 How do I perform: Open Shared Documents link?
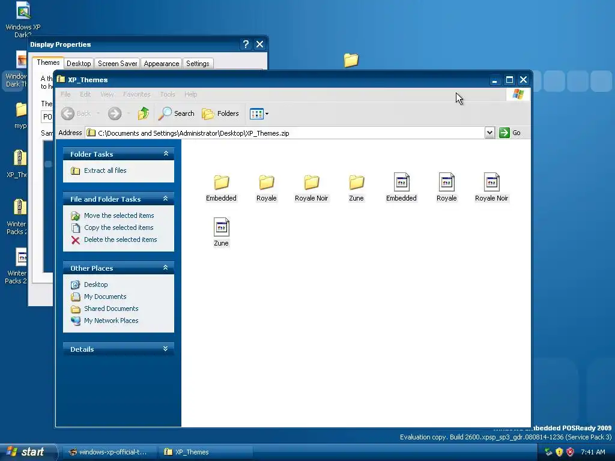[x=111, y=309]
